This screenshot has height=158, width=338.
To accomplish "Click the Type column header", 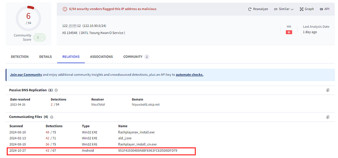I will [86, 126].
